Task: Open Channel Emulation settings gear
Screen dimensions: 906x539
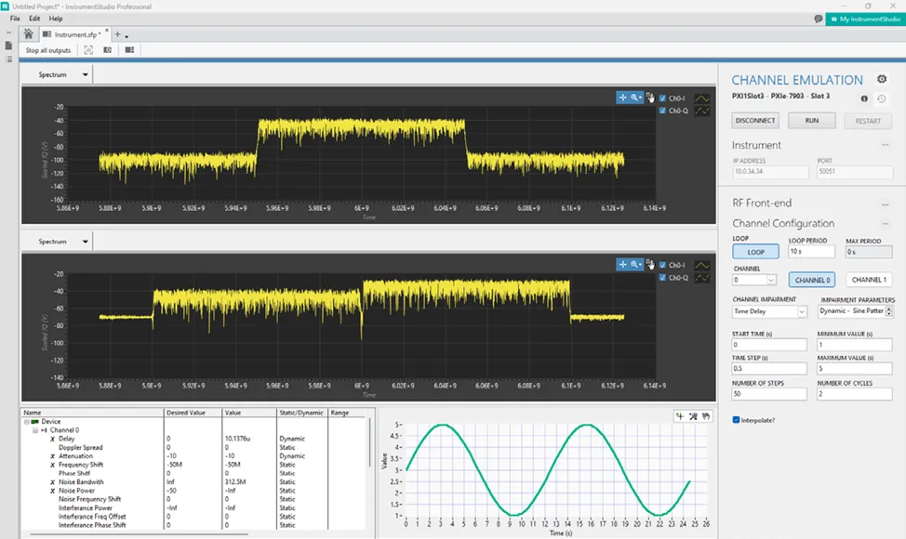Action: pyautogui.click(x=882, y=79)
